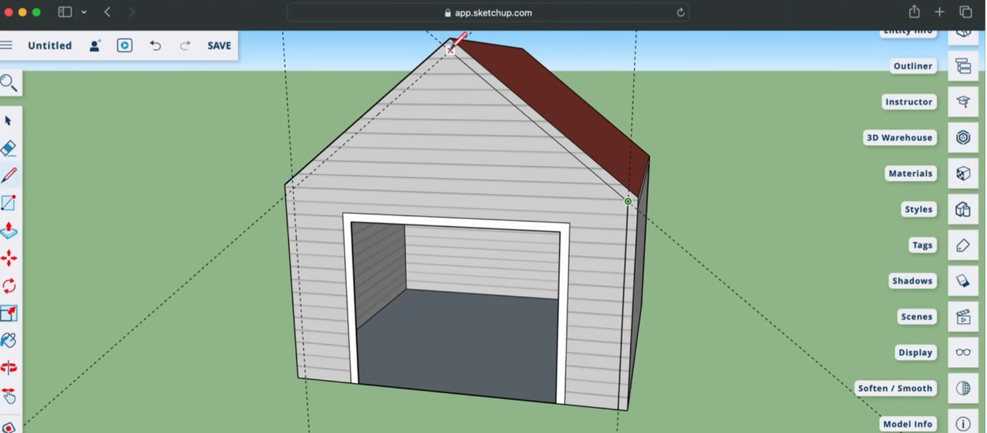
Task: Click the Instructor label
Action: click(909, 102)
